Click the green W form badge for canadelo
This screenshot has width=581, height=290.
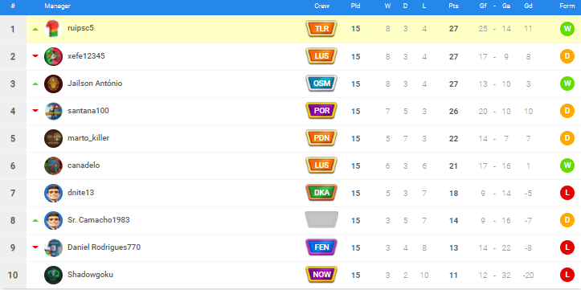567,165
